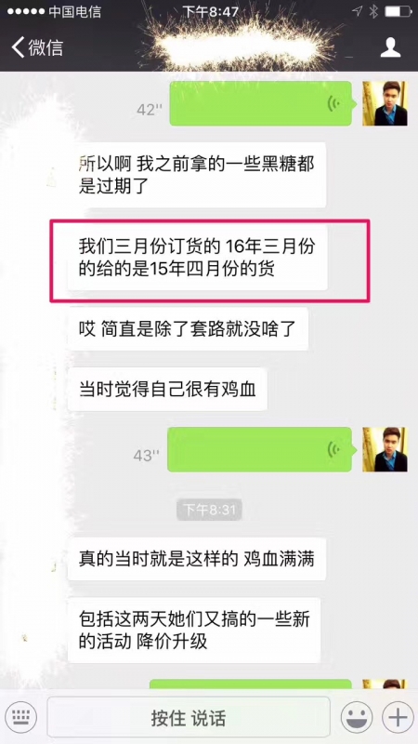Tap the battery indicator in status bar
Image resolution: width=418 pixels, height=744 pixels.
click(x=398, y=11)
